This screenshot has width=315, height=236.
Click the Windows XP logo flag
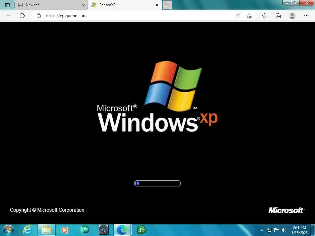pyautogui.click(x=173, y=86)
